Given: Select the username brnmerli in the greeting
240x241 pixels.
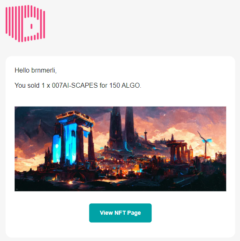Looking at the screenshot, I should (x=44, y=70).
